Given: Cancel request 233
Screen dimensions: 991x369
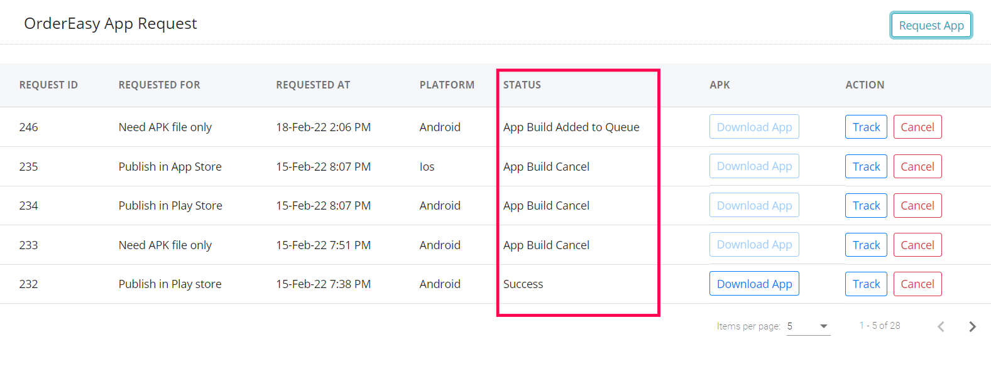Looking at the screenshot, I should tap(917, 245).
